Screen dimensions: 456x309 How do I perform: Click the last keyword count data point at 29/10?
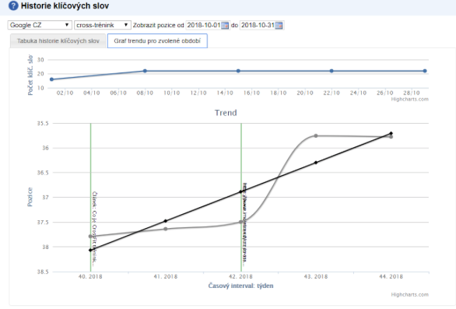click(x=425, y=71)
